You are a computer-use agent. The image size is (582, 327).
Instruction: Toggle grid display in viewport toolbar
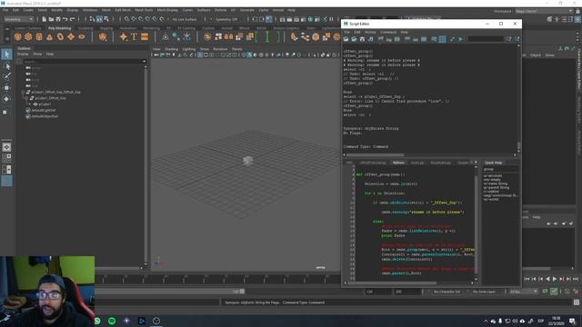click(200, 54)
